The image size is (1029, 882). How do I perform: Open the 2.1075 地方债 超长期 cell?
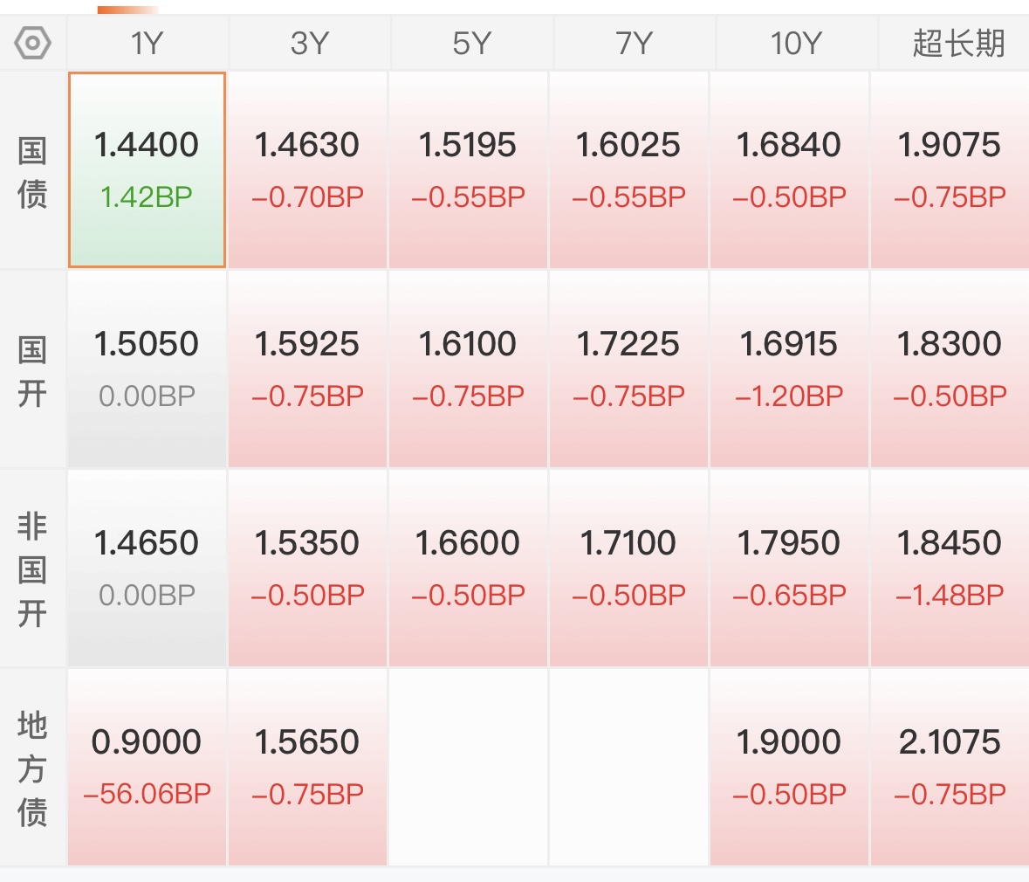click(x=950, y=767)
